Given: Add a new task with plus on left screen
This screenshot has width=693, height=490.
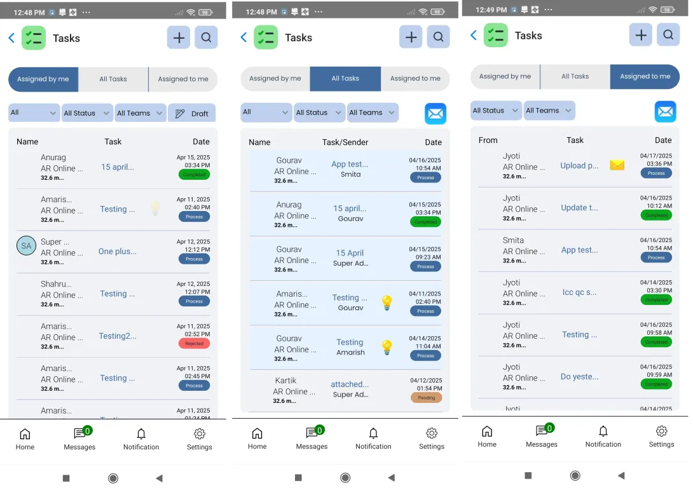Looking at the screenshot, I should pyautogui.click(x=179, y=37).
